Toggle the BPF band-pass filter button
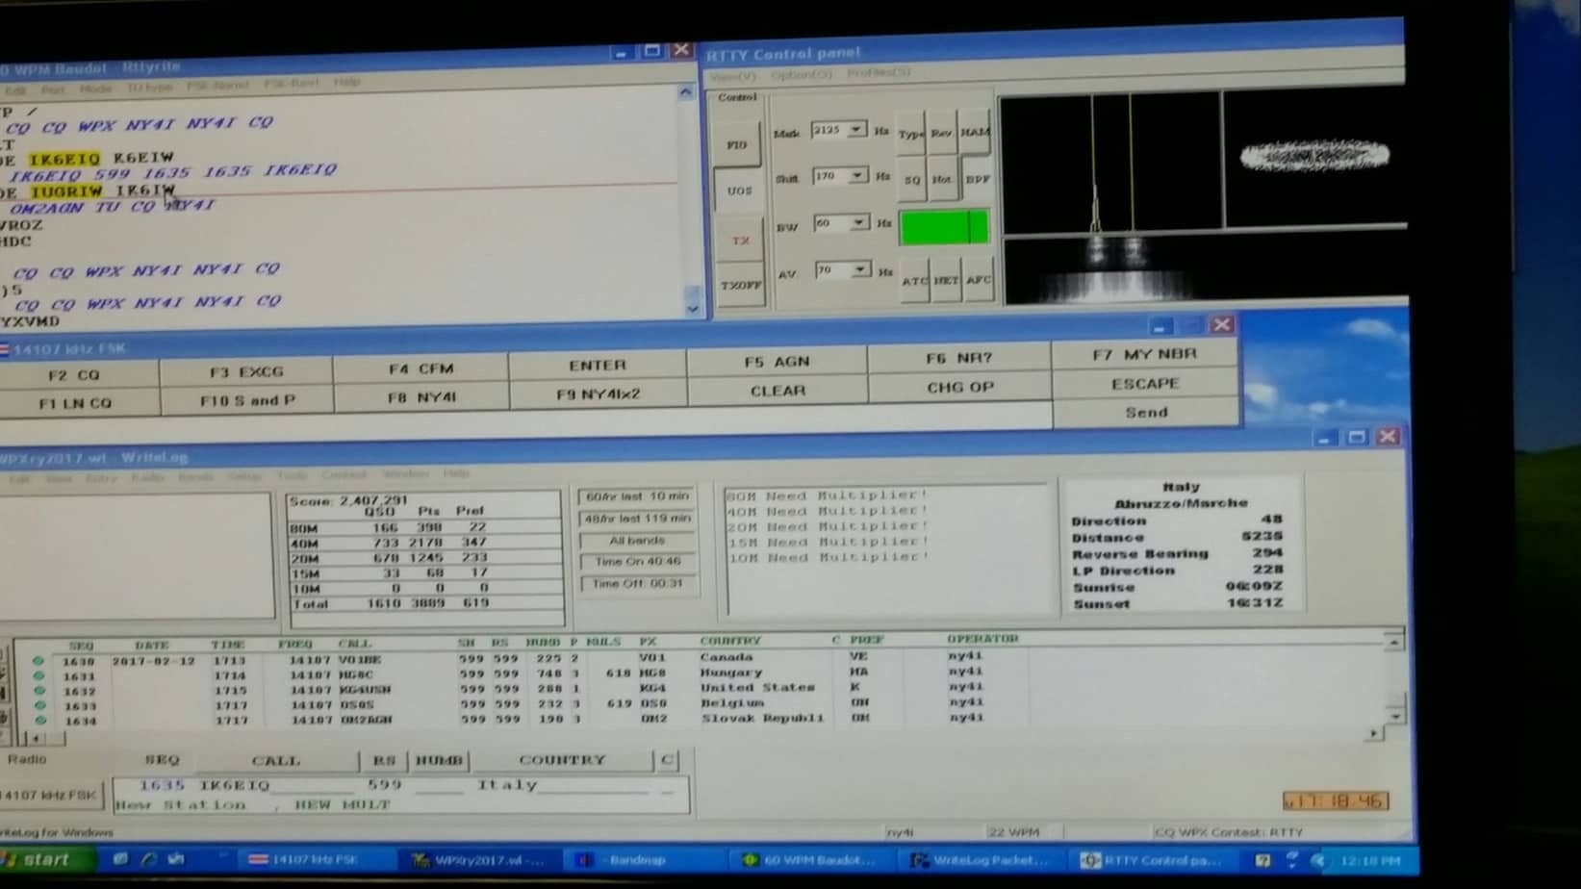The height and width of the screenshot is (889, 1581). [x=977, y=180]
